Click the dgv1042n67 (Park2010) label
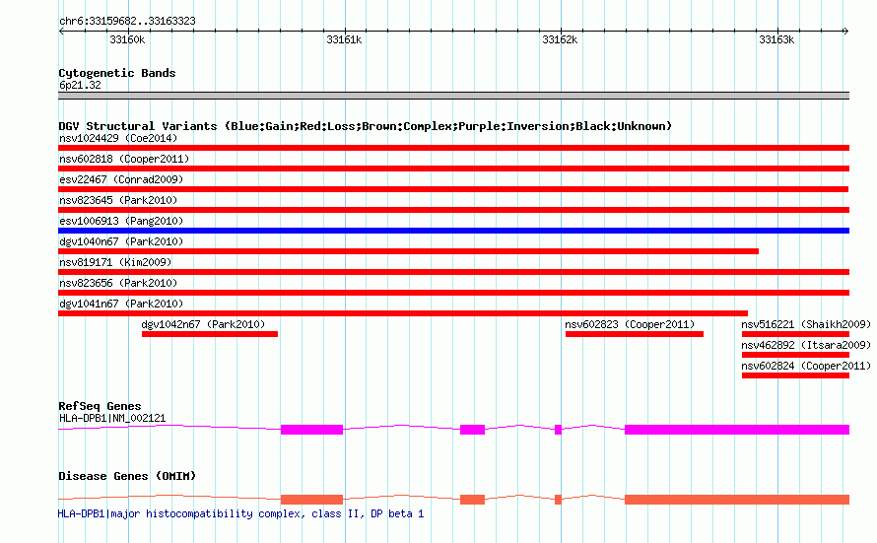The height and width of the screenshot is (543, 877). (203, 324)
